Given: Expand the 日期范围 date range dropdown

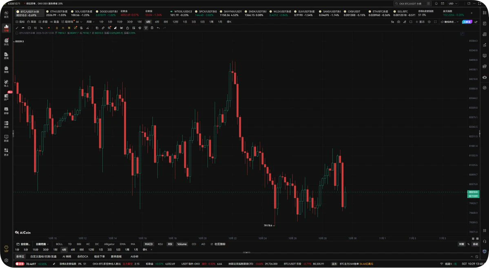Looking at the screenshot, I should 42,244.
